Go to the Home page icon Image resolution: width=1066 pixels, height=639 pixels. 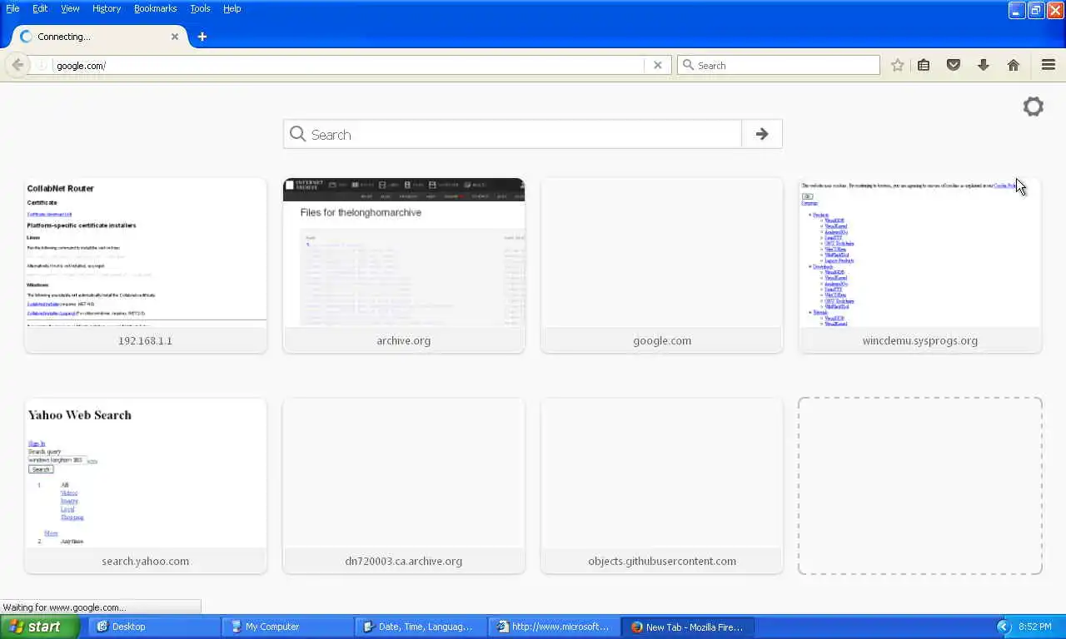point(1014,65)
